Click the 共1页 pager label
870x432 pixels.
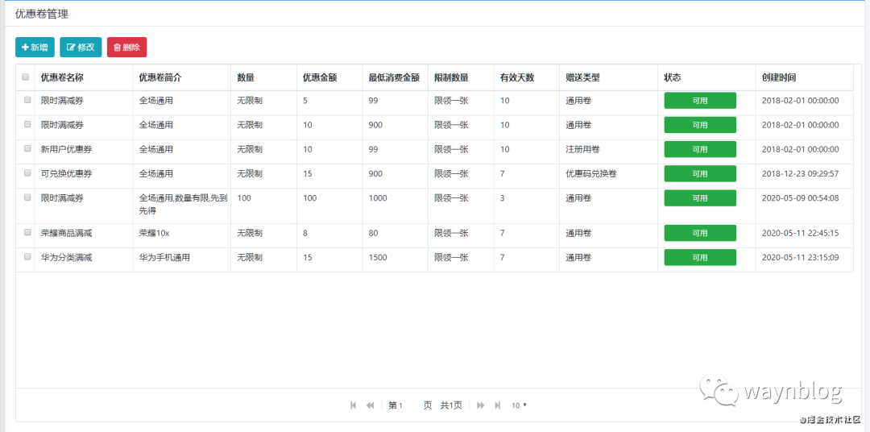tap(451, 405)
